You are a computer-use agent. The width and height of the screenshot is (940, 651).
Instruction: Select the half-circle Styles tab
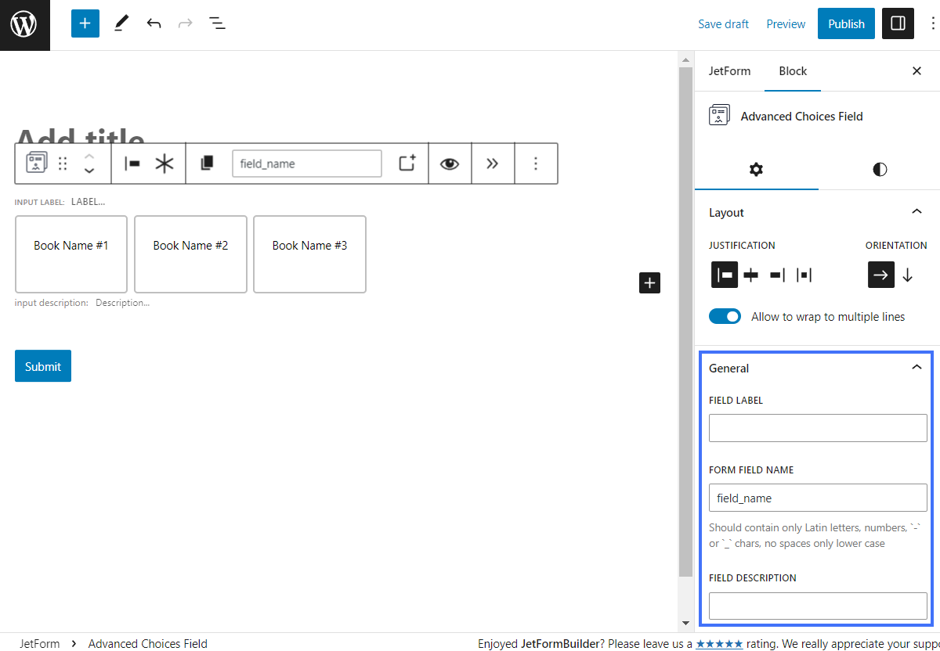(x=880, y=169)
